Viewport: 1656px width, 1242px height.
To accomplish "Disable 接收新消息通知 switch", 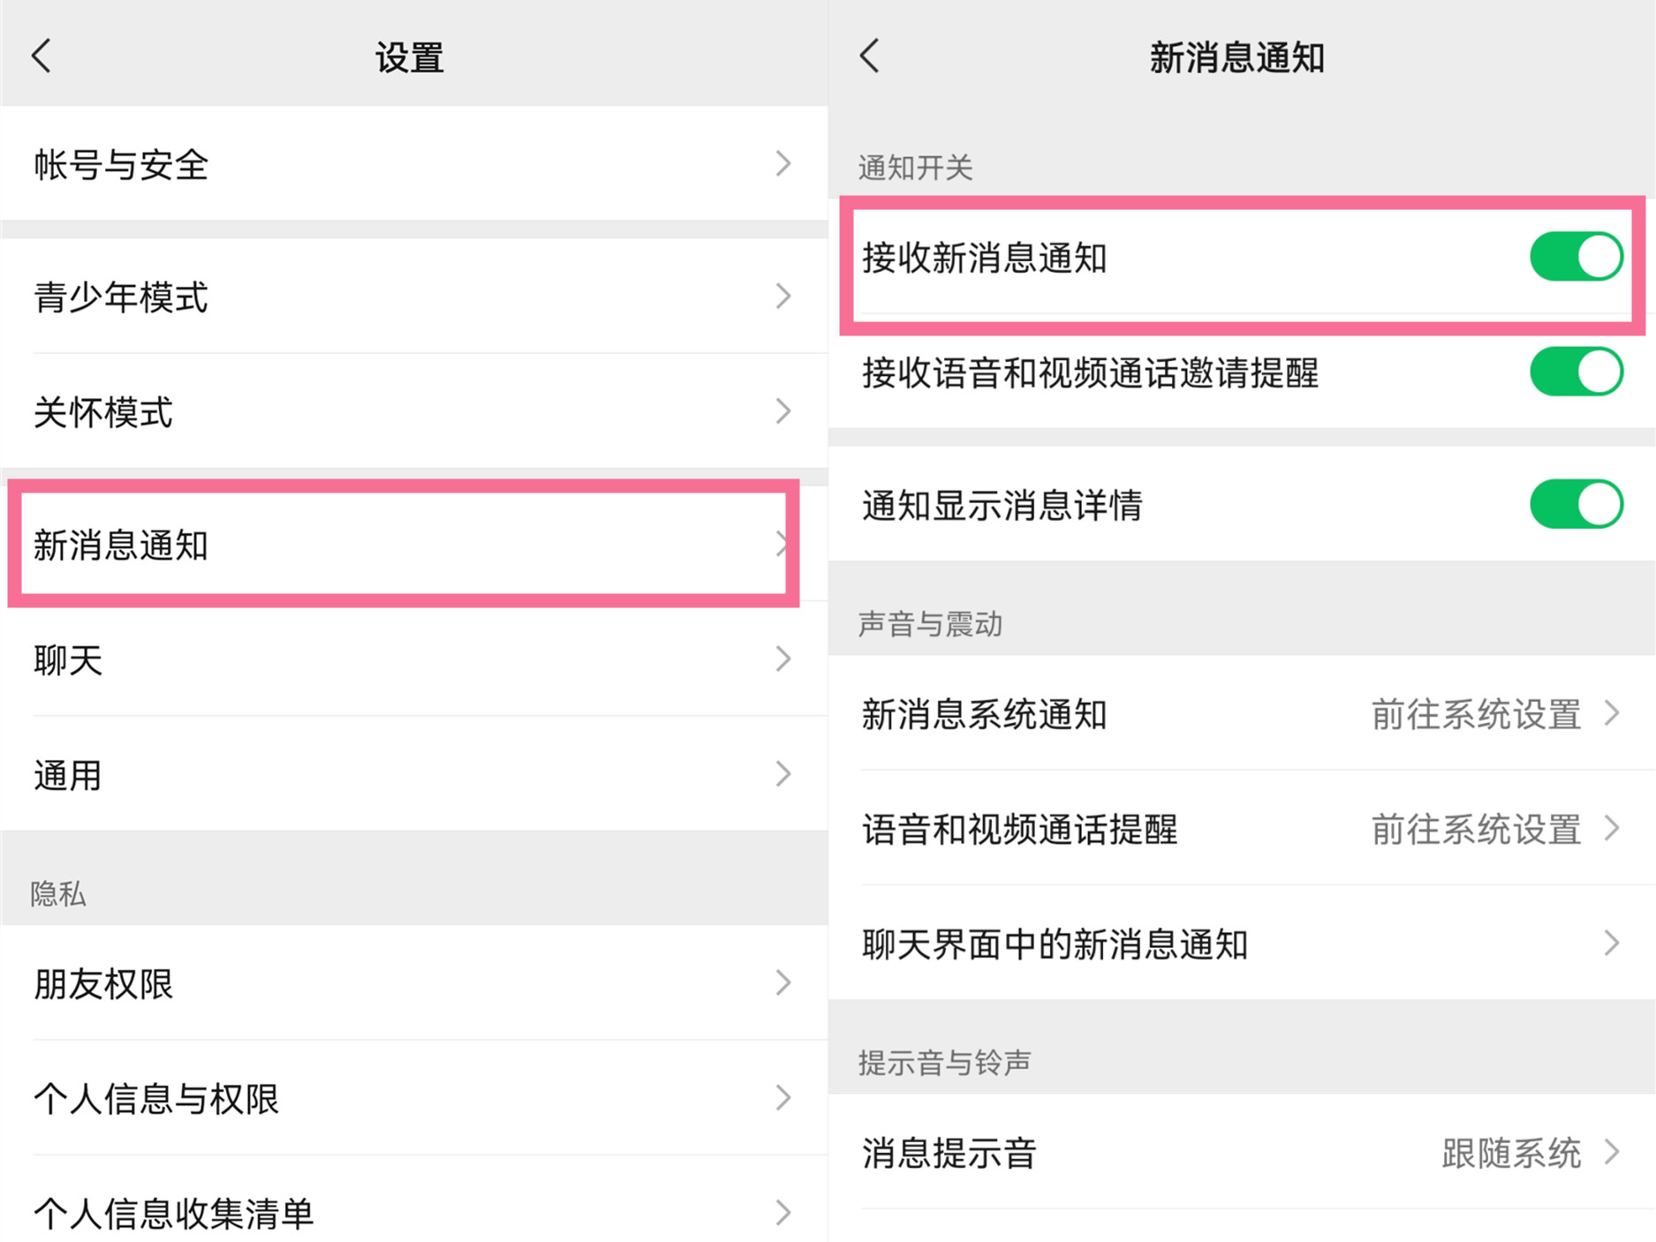I will click(1576, 256).
